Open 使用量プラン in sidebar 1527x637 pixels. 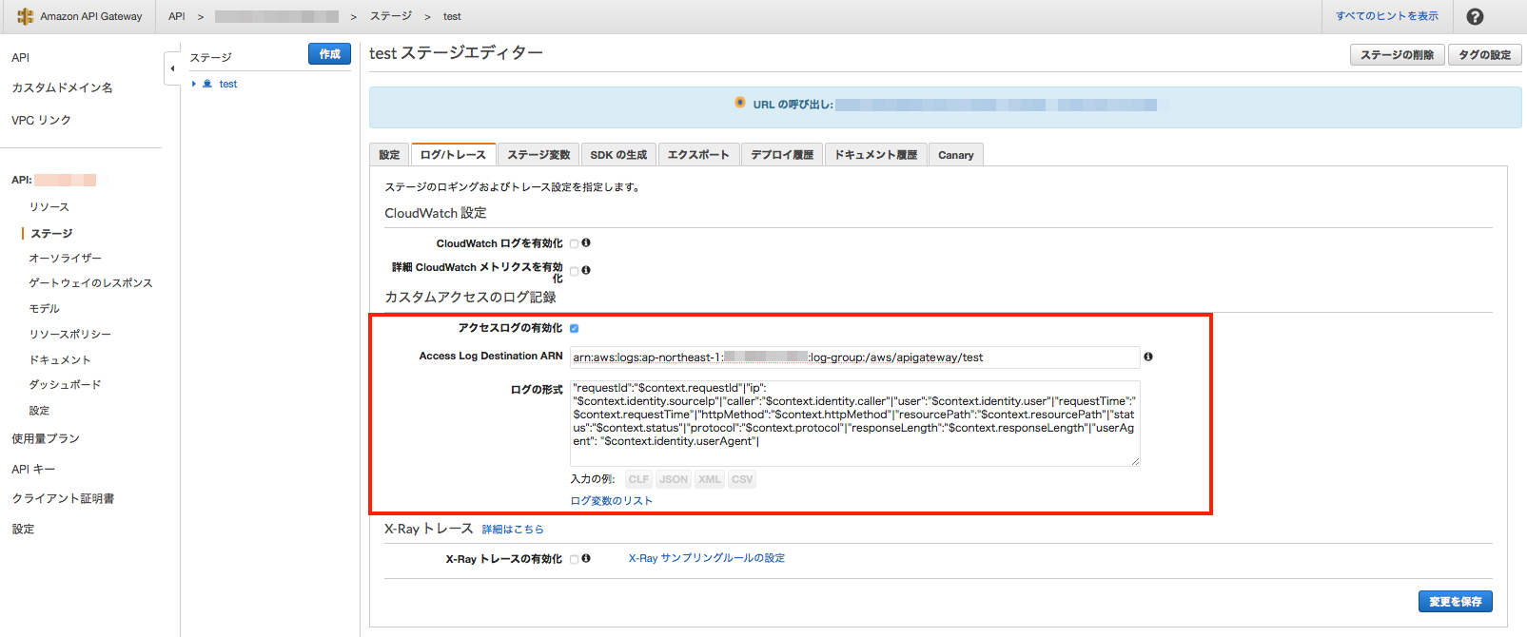[45, 439]
